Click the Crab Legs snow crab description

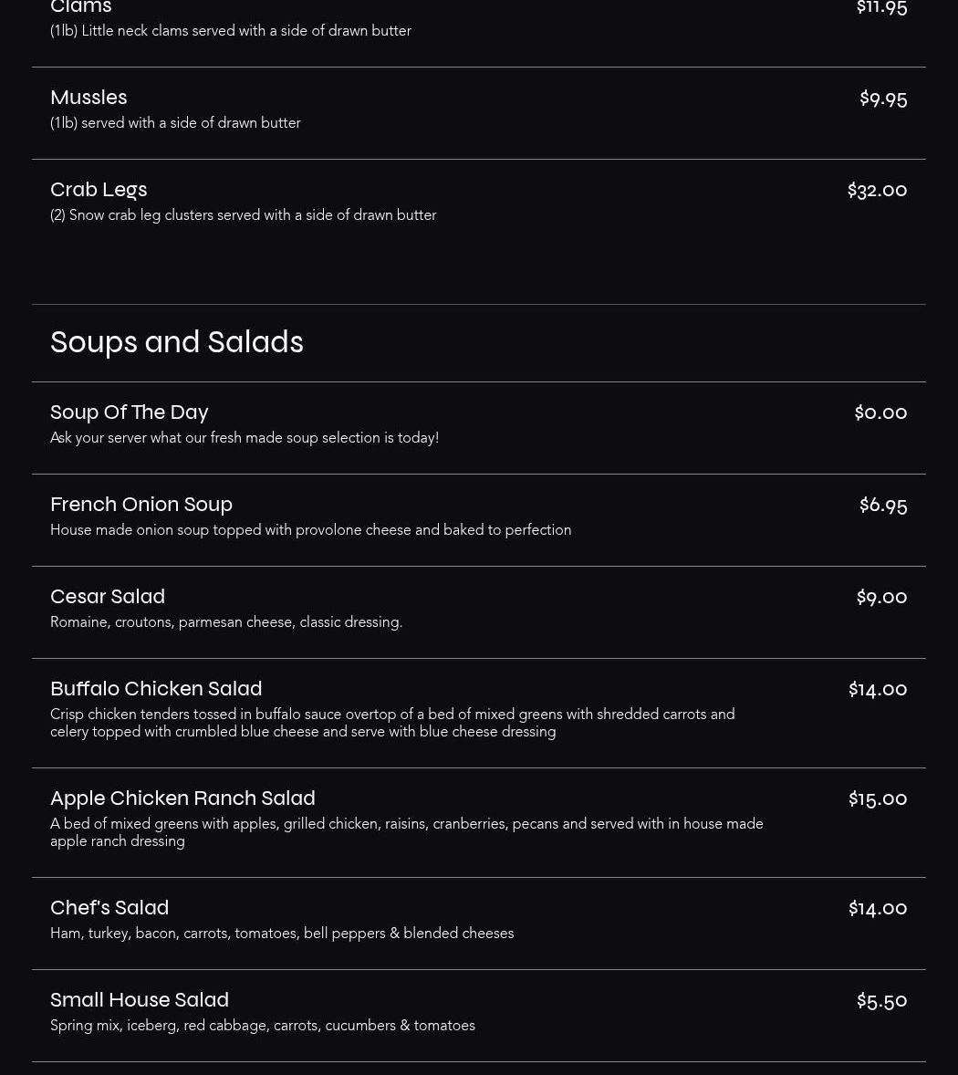[x=244, y=215]
